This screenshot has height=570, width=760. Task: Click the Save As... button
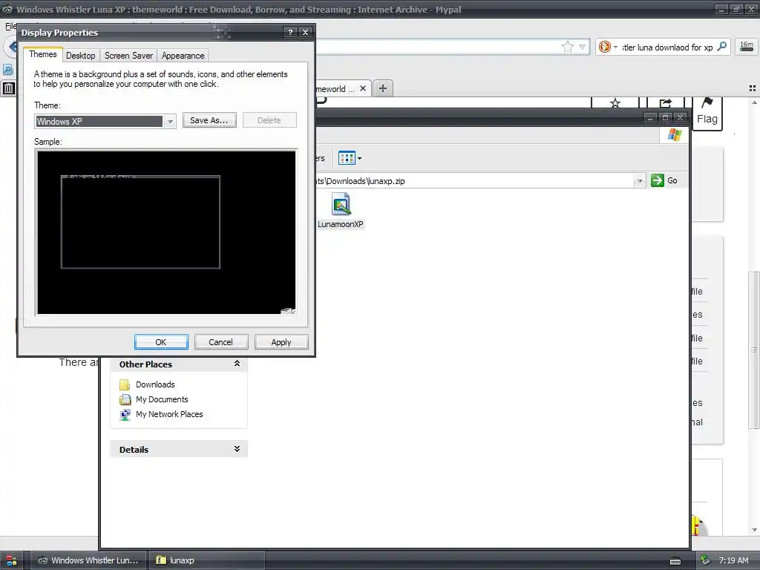tap(209, 120)
